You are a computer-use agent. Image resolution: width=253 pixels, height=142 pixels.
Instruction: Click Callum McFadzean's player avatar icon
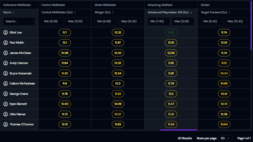pyautogui.click(x=5, y=83)
